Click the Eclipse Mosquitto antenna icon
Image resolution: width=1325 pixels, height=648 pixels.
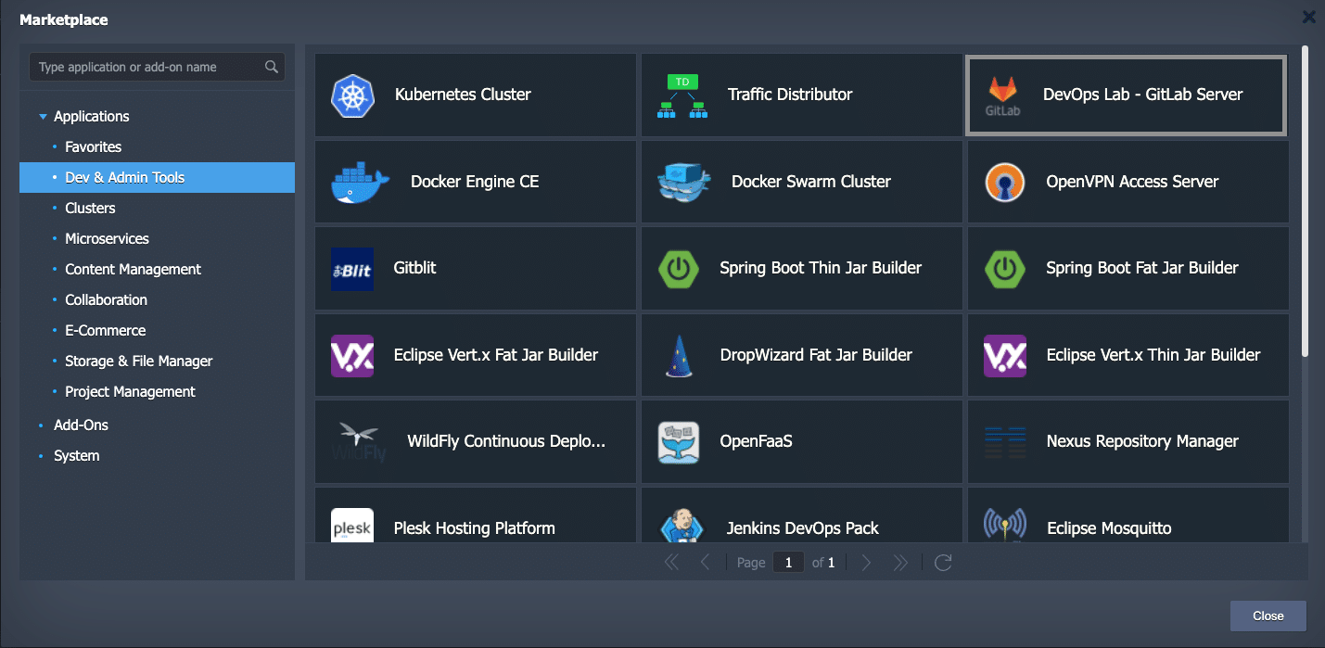(1005, 525)
